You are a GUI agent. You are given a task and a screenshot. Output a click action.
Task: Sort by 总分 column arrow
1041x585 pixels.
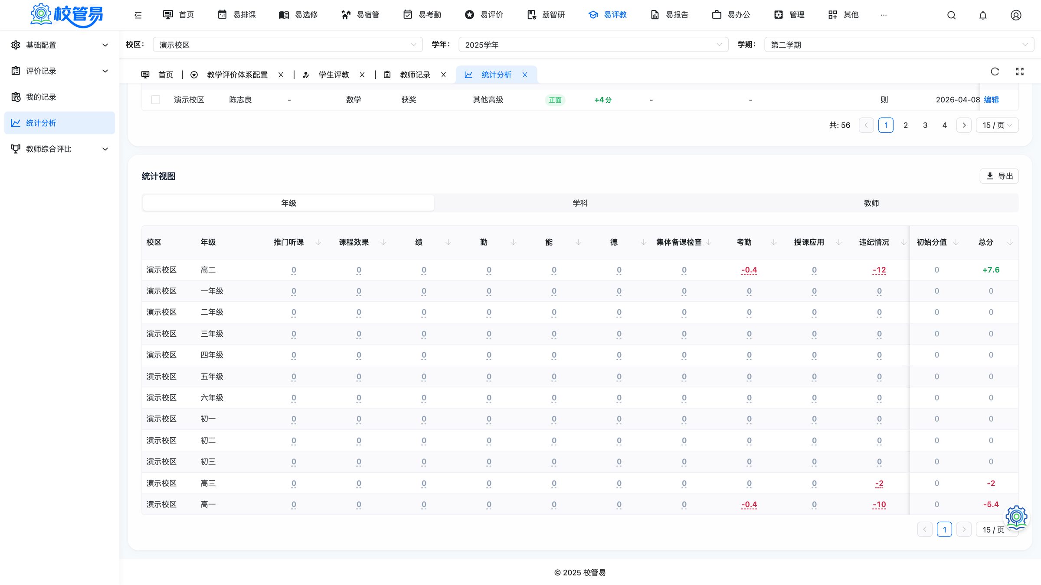(x=1010, y=242)
